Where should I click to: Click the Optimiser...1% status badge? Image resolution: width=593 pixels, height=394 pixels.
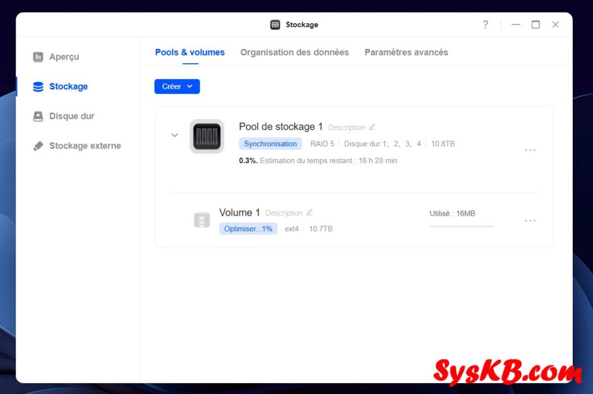tap(248, 229)
